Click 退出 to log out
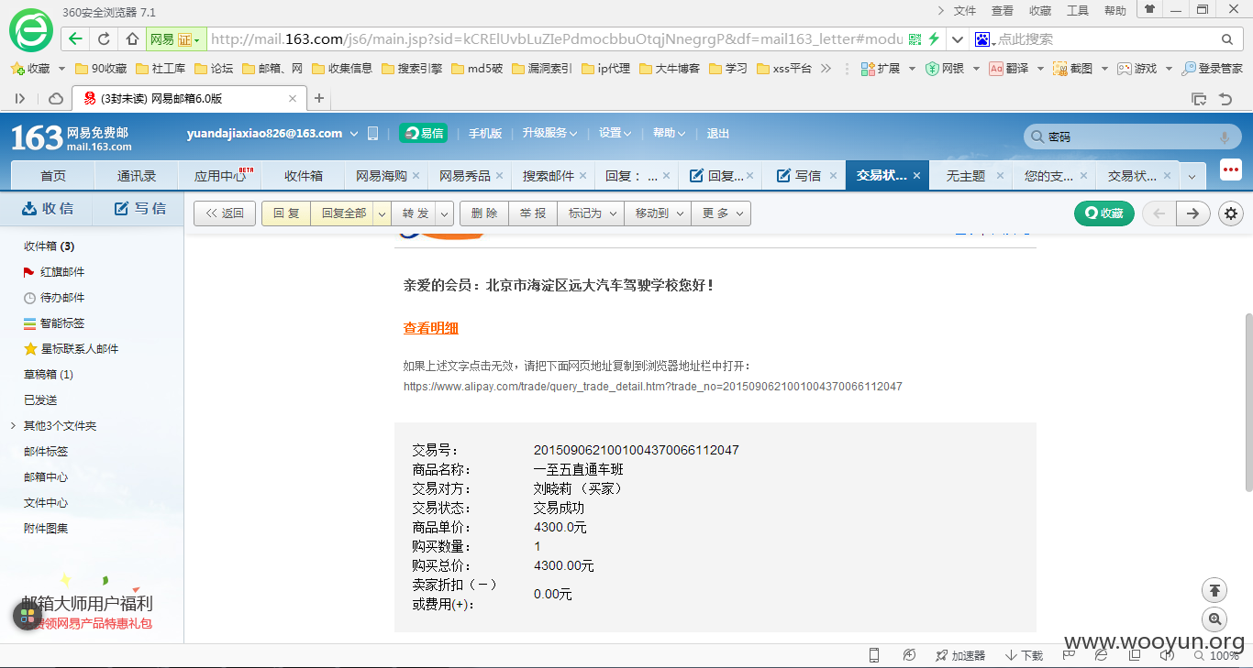The width and height of the screenshot is (1253, 668). [718, 134]
